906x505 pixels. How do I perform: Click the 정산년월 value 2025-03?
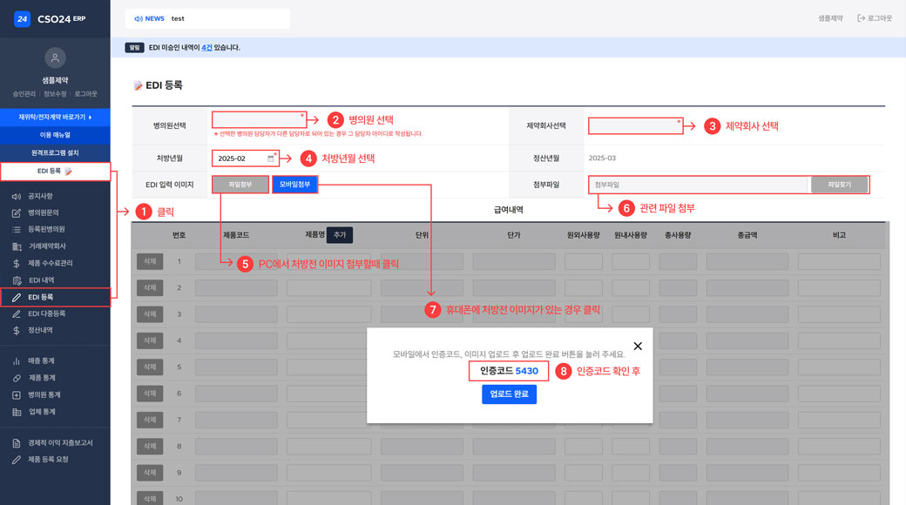(x=602, y=158)
